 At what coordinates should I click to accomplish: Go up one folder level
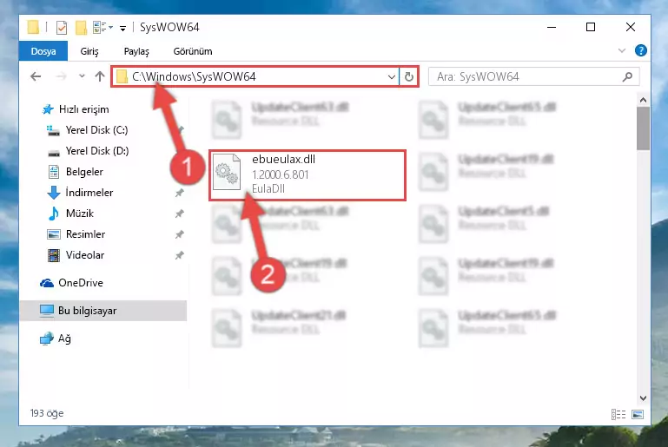click(100, 76)
